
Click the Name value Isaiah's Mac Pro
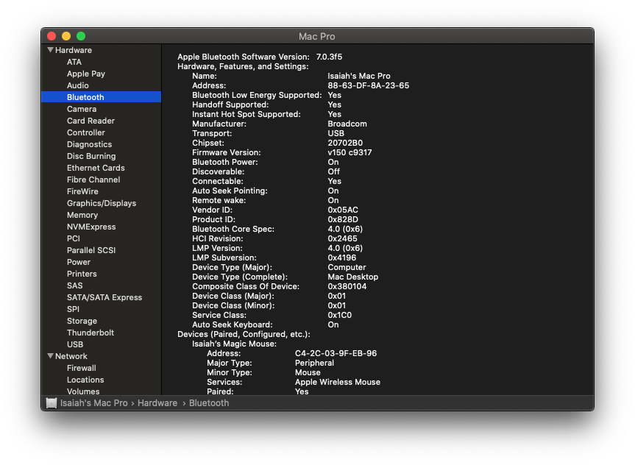pyautogui.click(x=359, y=76)
